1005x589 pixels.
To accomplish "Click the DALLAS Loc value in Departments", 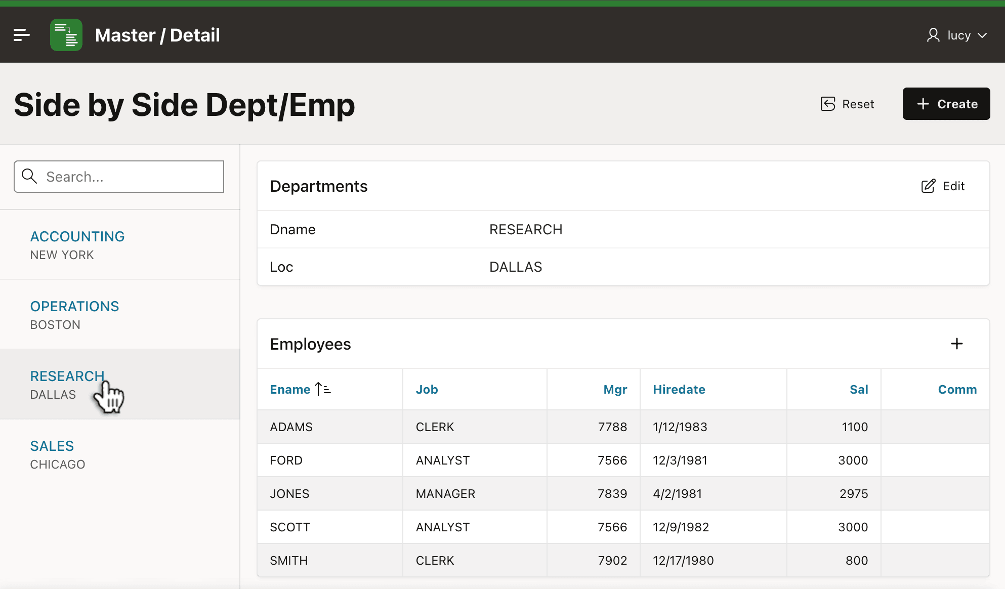I will pos(516,267).
